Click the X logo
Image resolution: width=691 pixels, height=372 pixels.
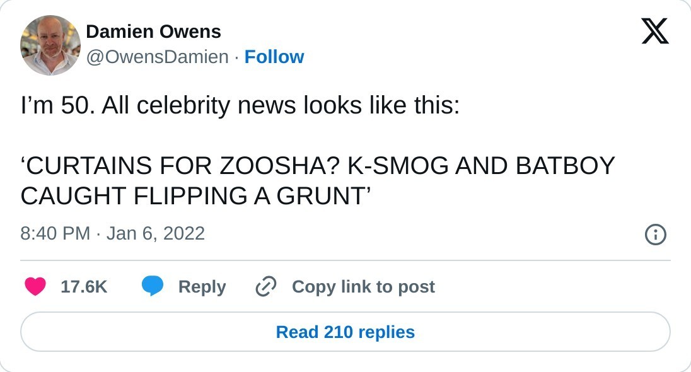pyautogui.click(x=654, y=30)
